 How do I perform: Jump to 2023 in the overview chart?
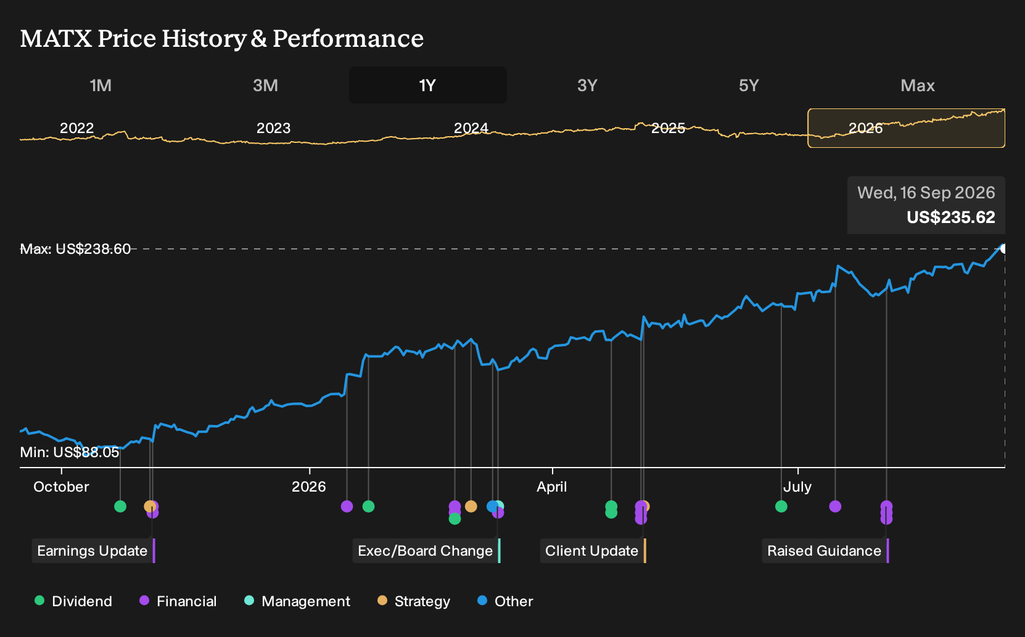pos(273,128)
